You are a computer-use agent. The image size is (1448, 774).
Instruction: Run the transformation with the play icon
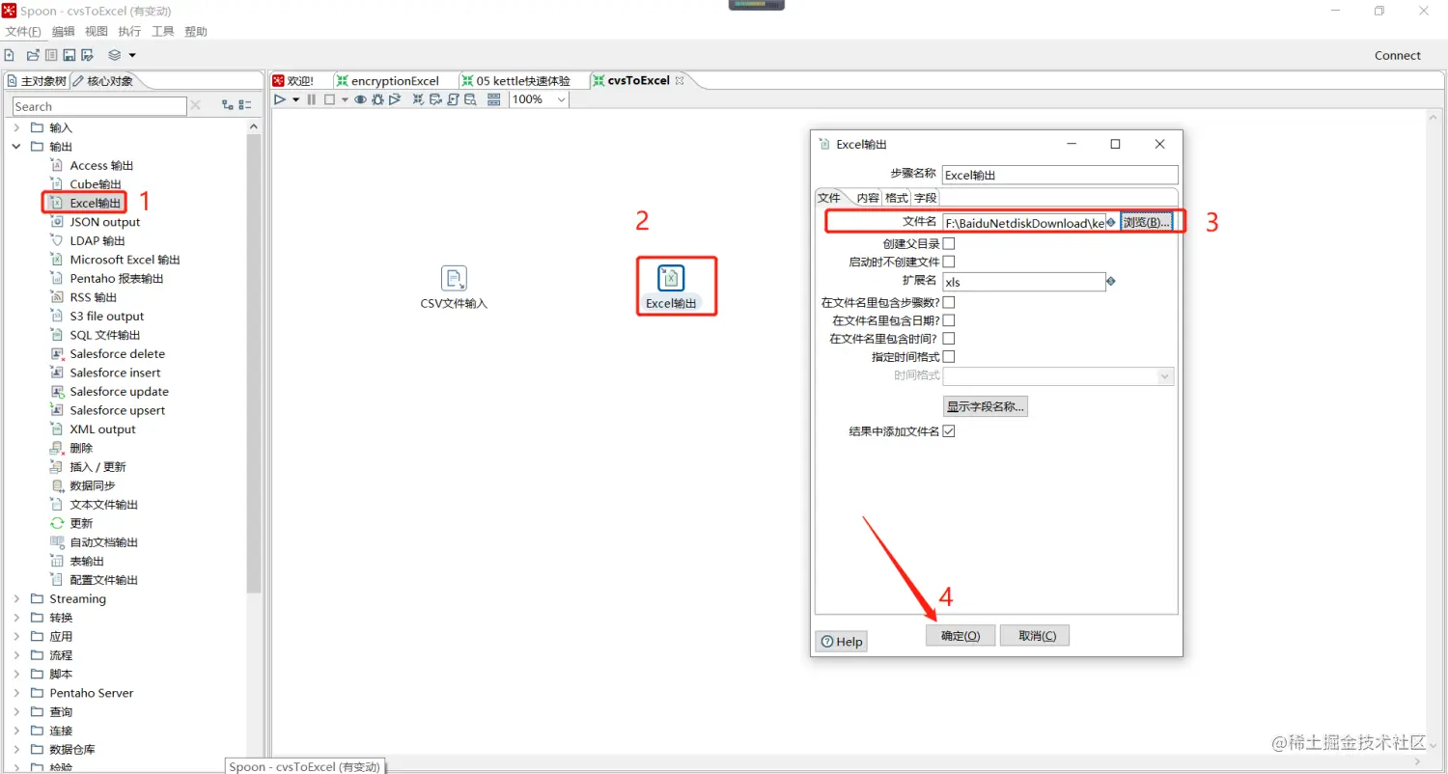pyautogui.click(x=280, y=99)
